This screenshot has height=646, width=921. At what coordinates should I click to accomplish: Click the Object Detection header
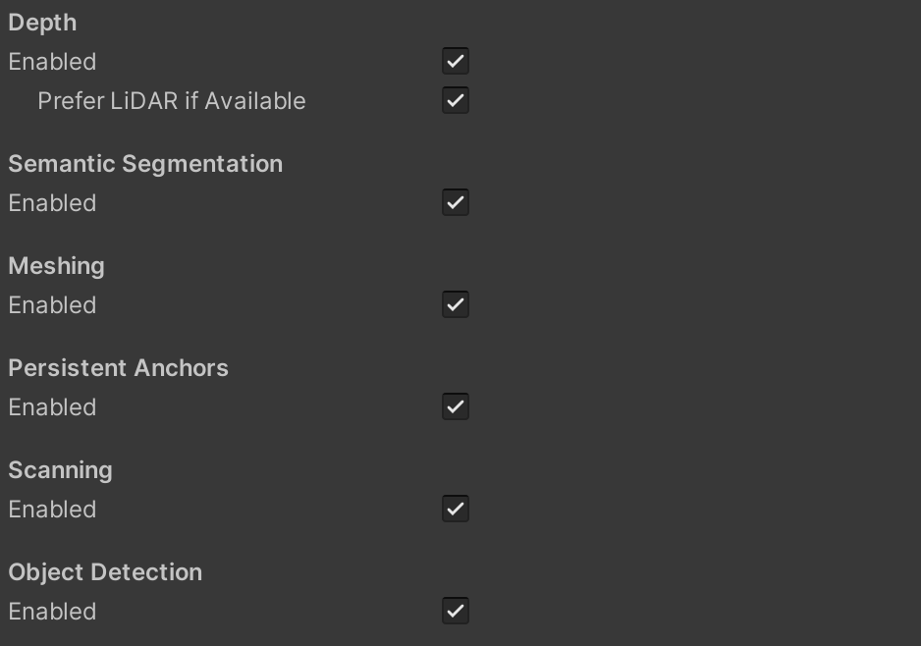tap(105, 571)
